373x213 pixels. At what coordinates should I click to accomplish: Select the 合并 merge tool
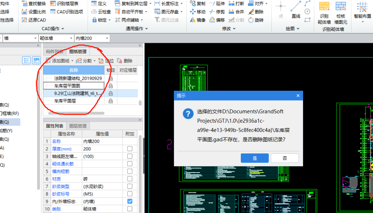[236, 12]
